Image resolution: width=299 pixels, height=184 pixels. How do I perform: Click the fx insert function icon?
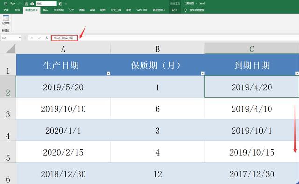click(47, 38)
